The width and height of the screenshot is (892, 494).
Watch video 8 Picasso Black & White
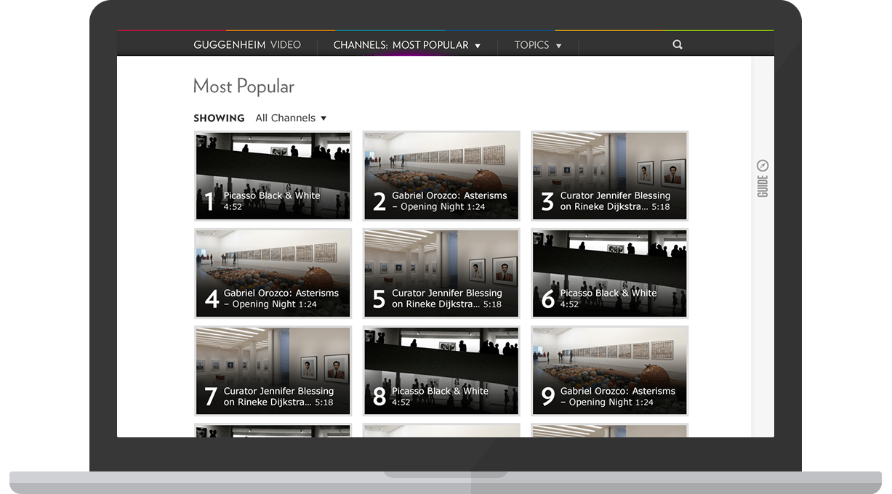441,370
